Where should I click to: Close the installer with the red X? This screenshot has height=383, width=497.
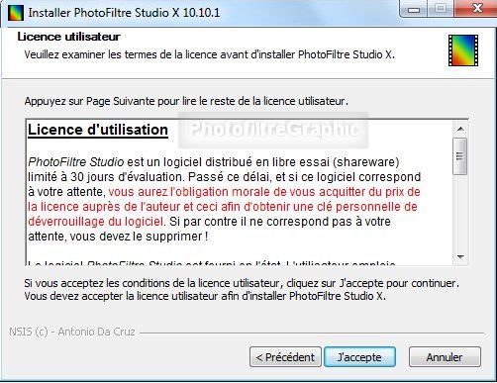coord(476,9)
